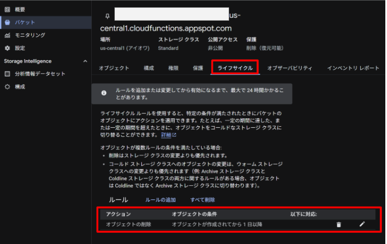
Task: Click the モニタリング chart icon
Action: point(7,35)
